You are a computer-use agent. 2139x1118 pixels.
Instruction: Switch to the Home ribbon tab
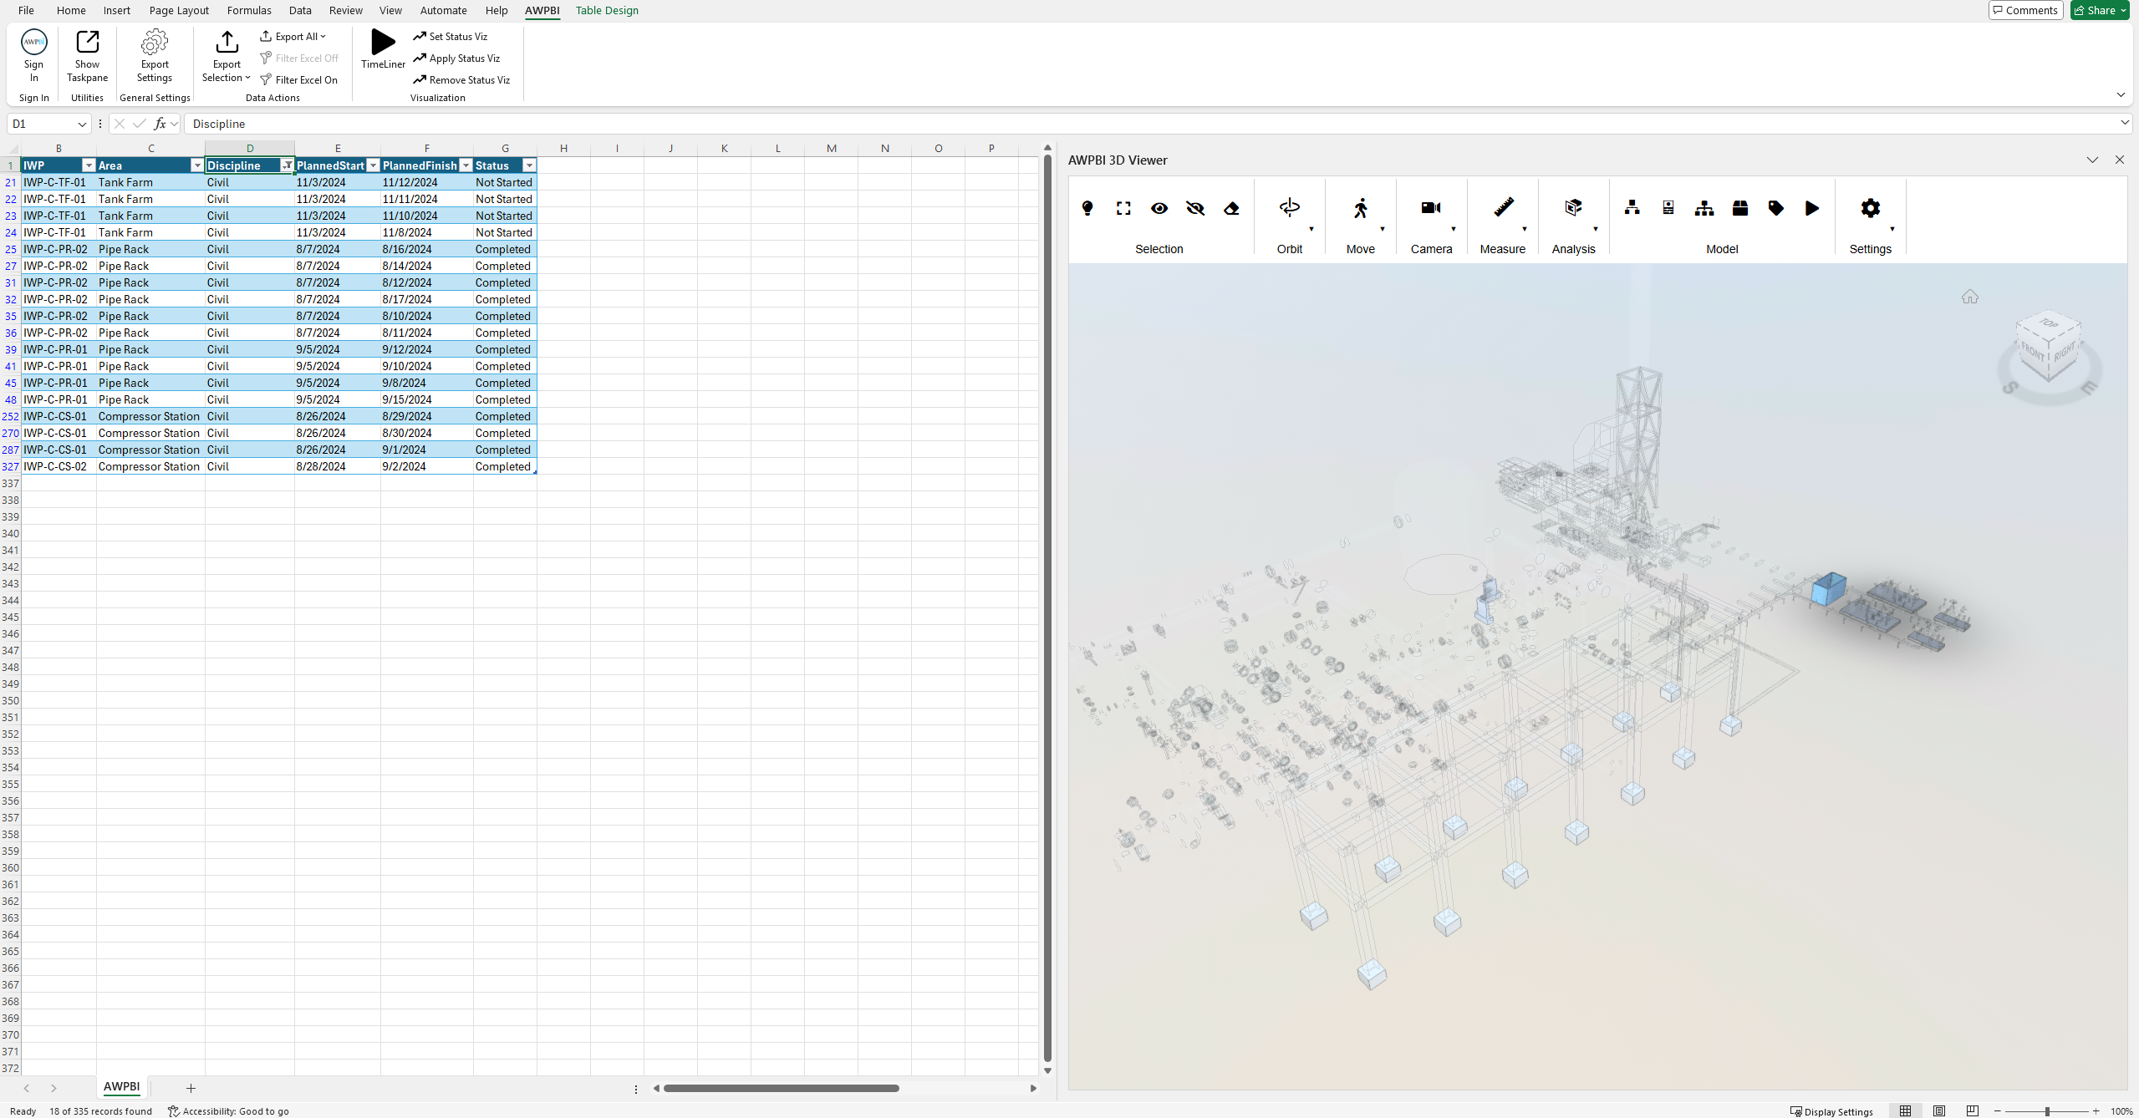point(71,10)
